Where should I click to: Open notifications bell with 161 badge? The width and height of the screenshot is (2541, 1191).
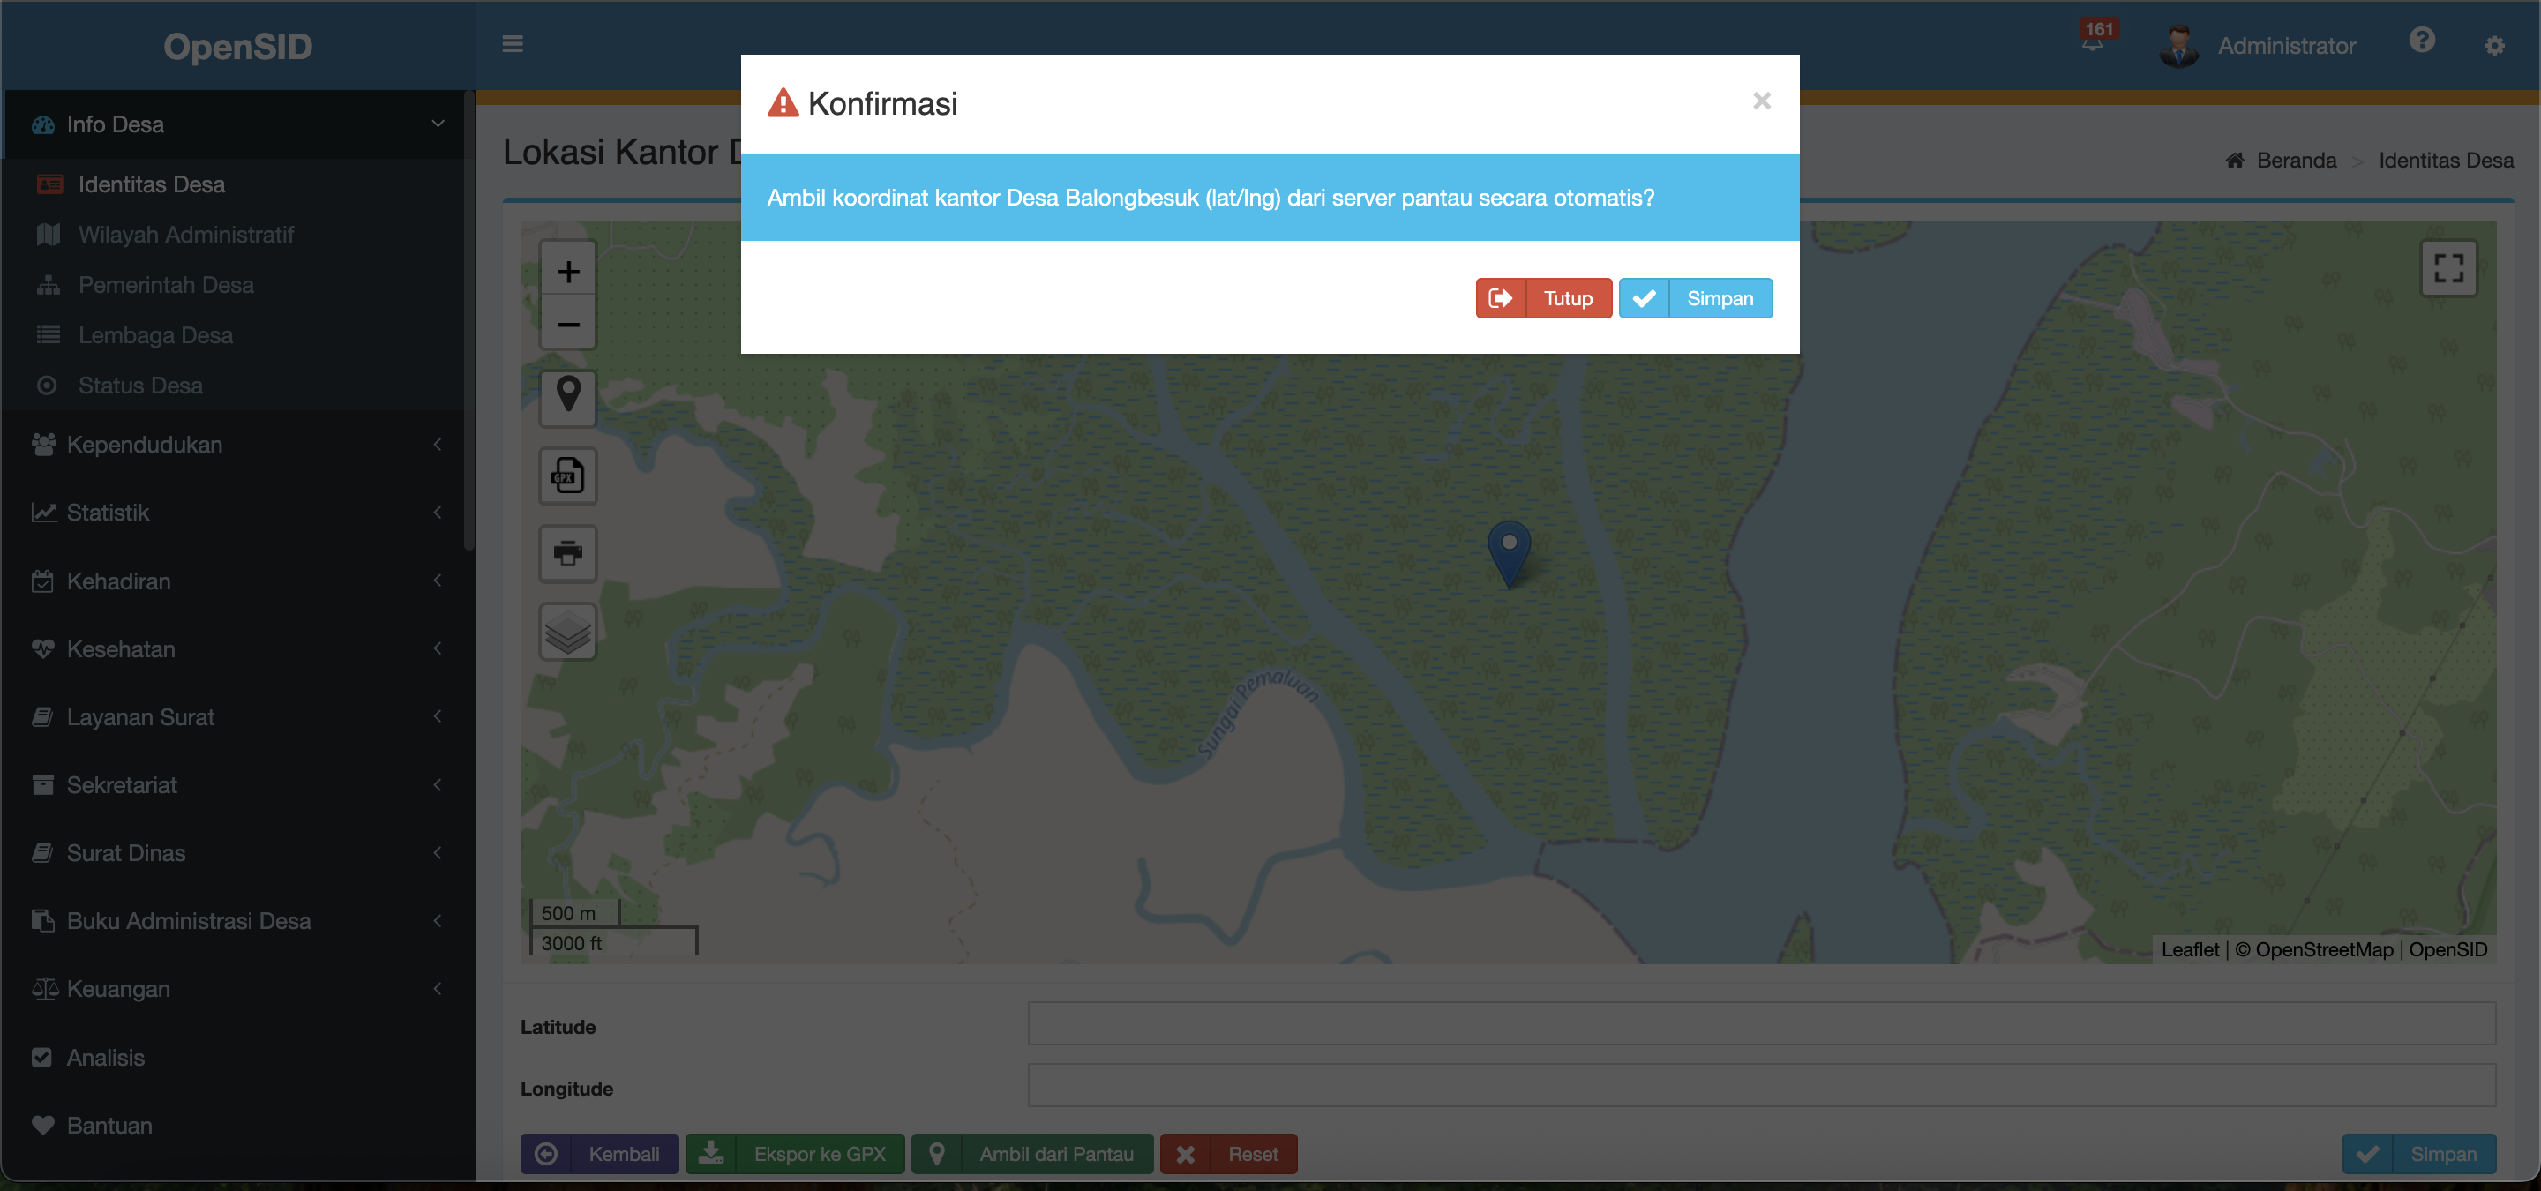[x=2092, y=43]
